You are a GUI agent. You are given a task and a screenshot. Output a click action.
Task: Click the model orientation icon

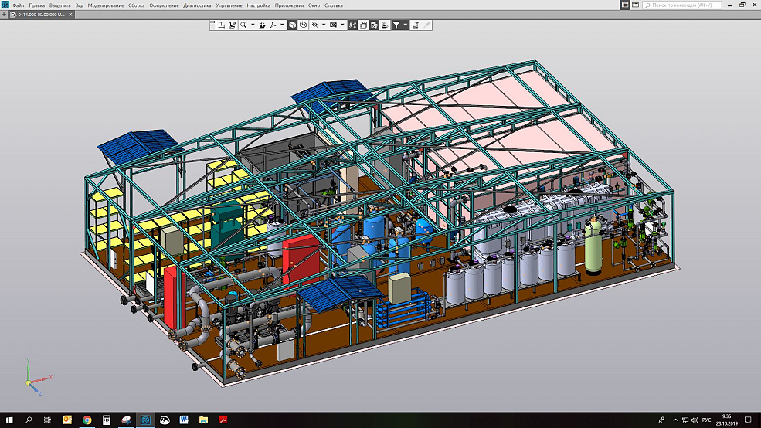273,25
